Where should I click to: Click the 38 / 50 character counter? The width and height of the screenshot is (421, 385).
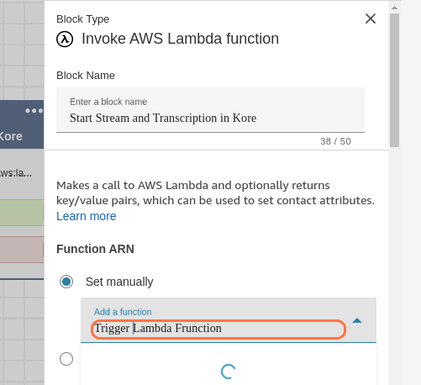click(x=335, y=141)
